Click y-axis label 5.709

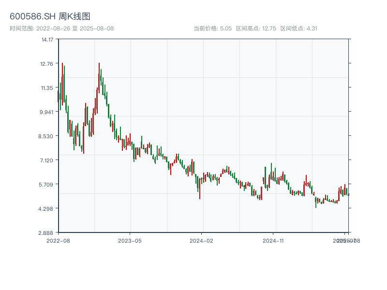point(46,185)
